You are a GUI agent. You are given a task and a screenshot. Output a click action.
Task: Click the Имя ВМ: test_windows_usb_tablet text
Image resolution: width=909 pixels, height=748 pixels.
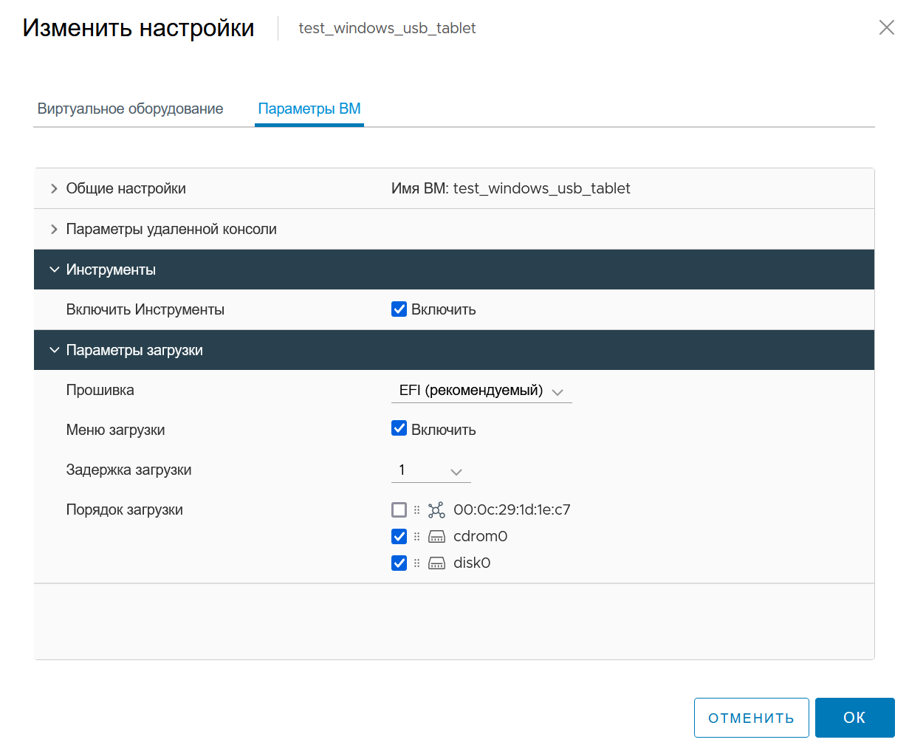point(511,188)
